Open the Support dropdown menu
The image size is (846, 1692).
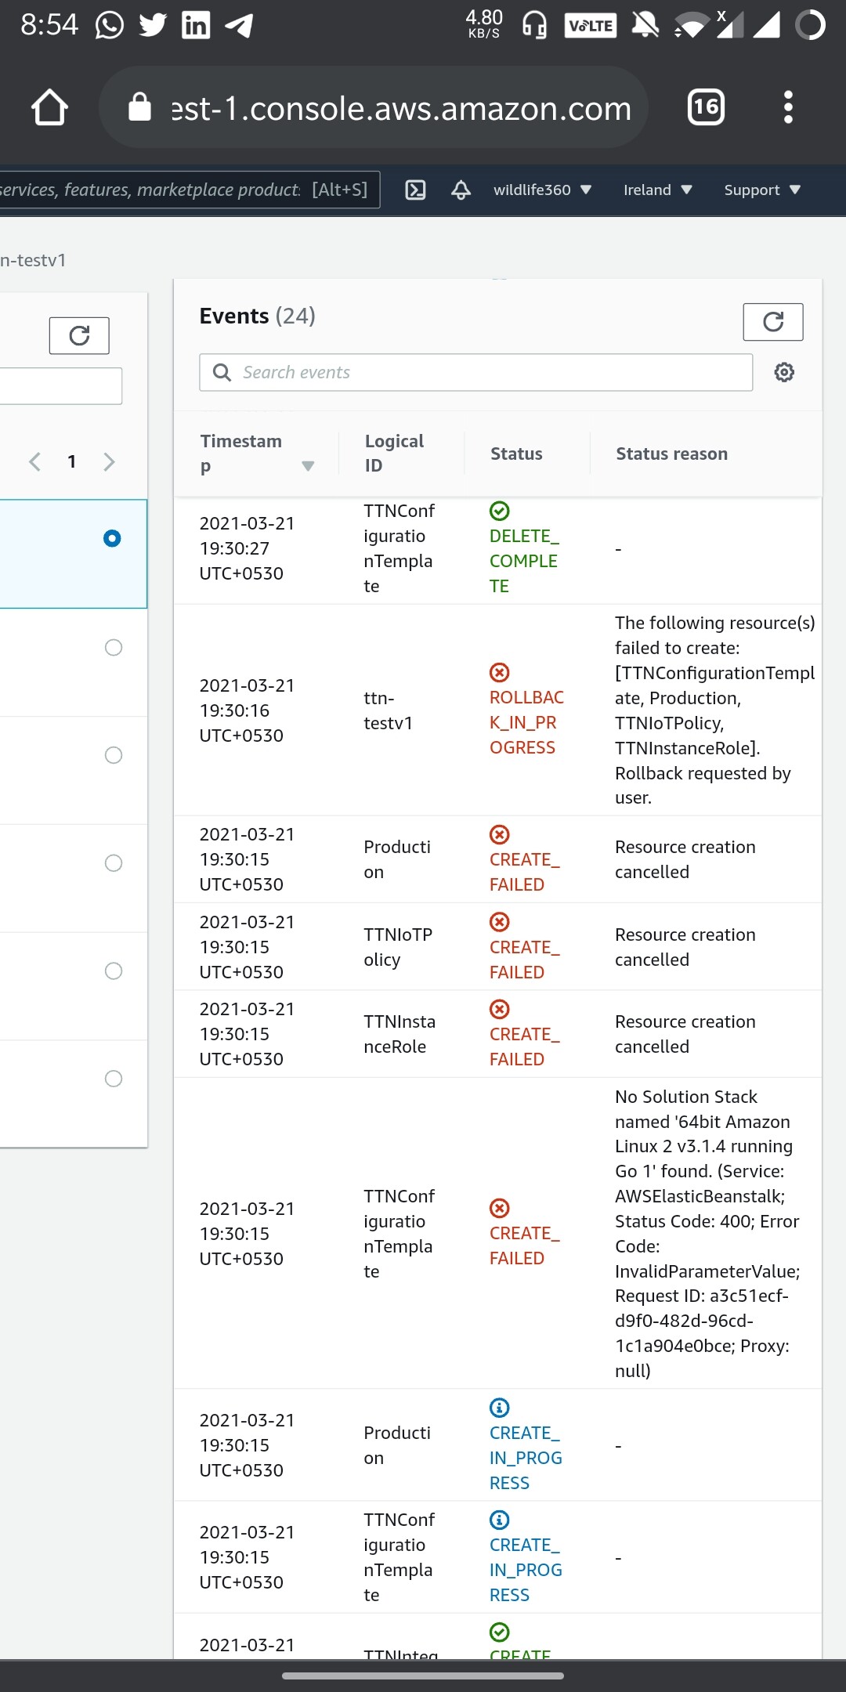pos(761,190)
